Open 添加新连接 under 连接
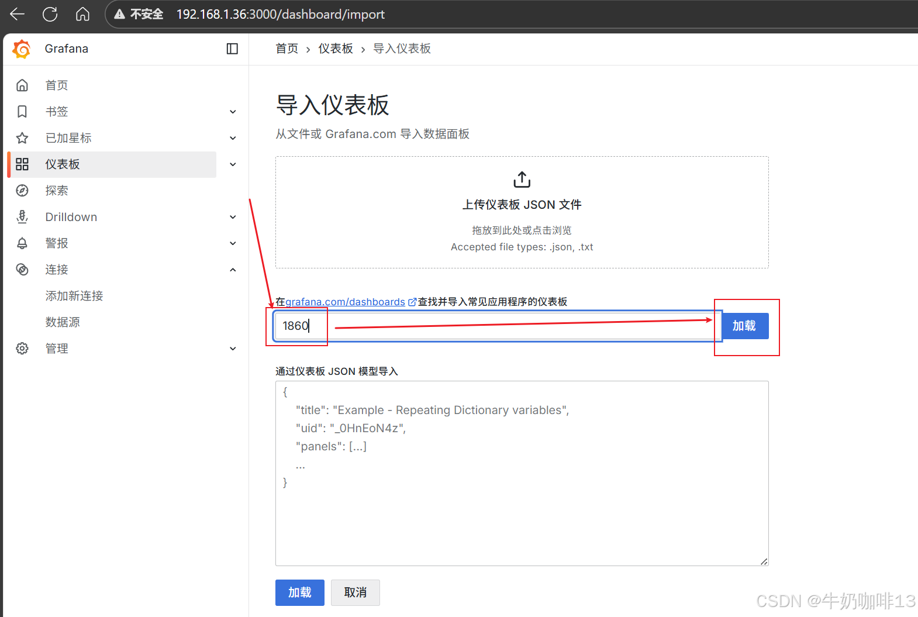 point(74,296)
